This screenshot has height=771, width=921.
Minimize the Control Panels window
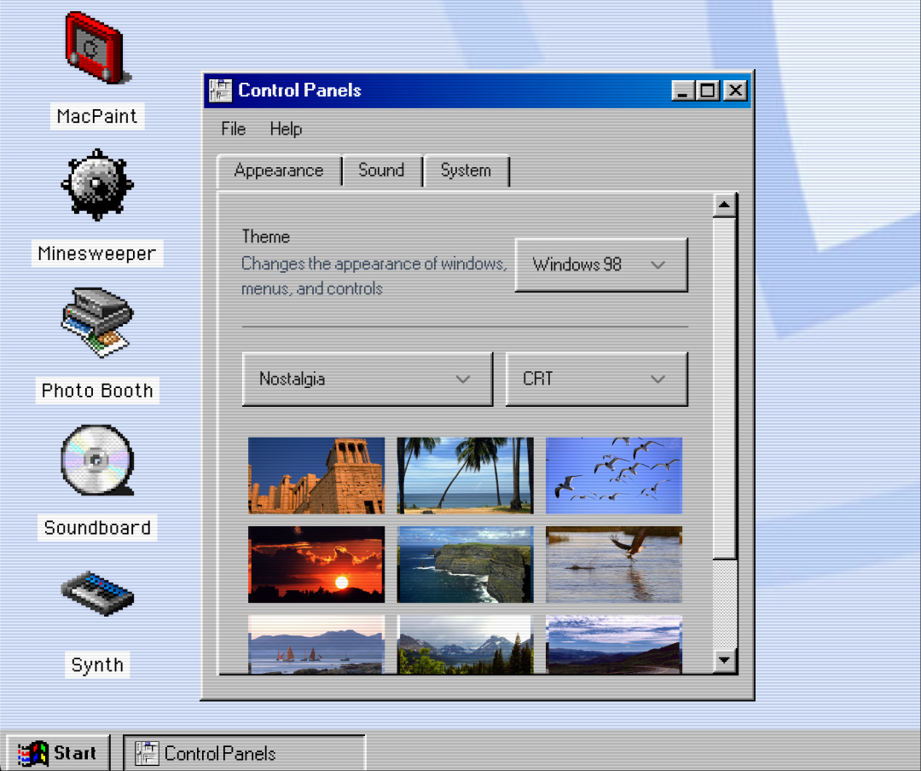682,90
